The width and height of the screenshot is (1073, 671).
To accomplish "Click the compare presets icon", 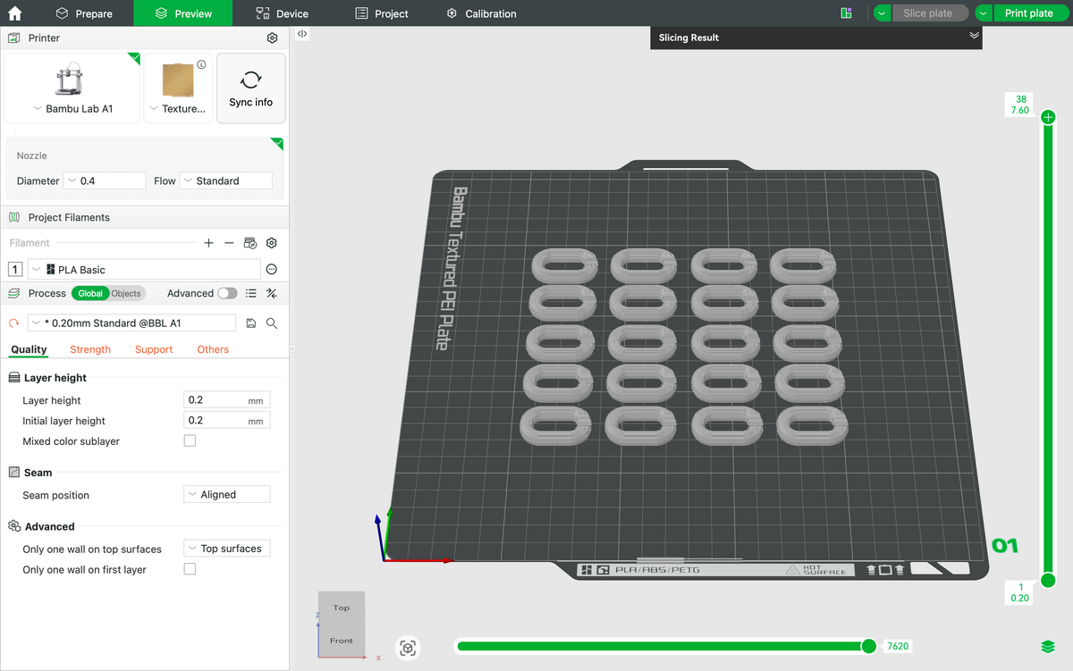I will pyautogui.click(x=272, y=293).
